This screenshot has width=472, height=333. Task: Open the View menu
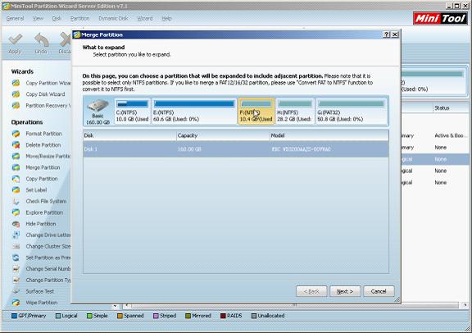[38, 18]
